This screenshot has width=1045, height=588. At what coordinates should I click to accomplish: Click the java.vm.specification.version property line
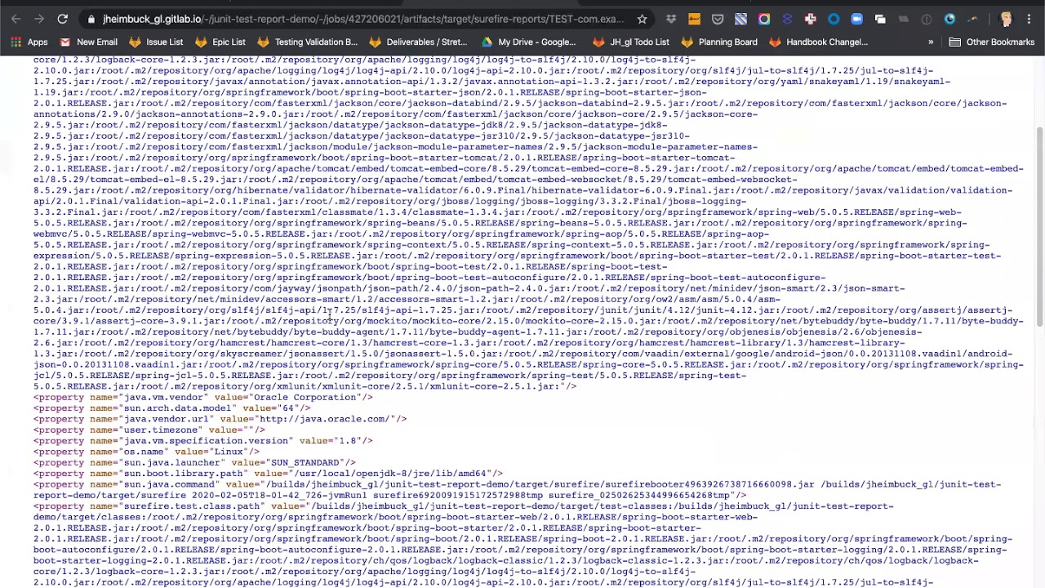coord(202,440)
